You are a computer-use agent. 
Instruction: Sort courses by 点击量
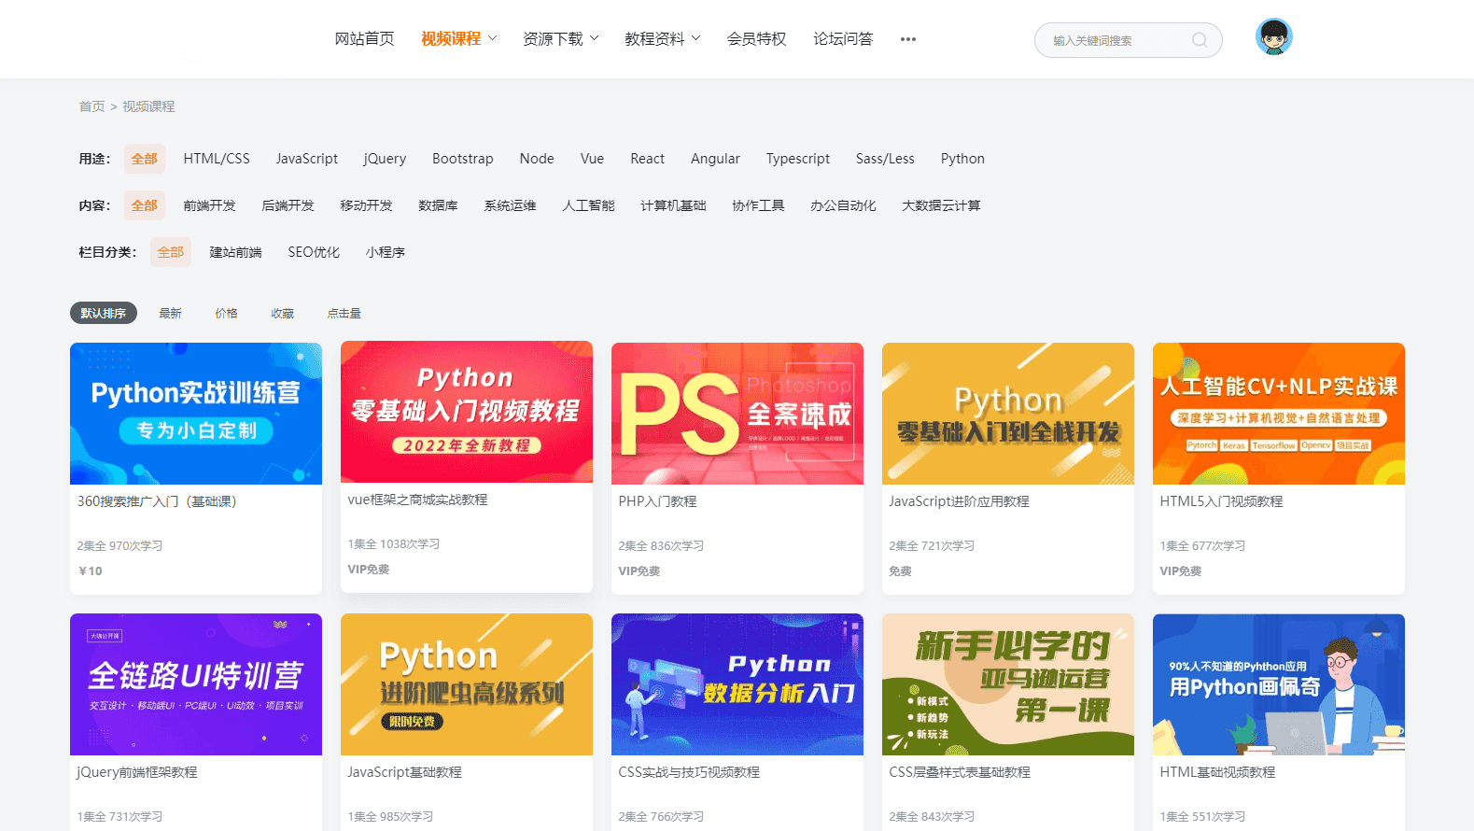pyautogui.click(x=344, y=314)
